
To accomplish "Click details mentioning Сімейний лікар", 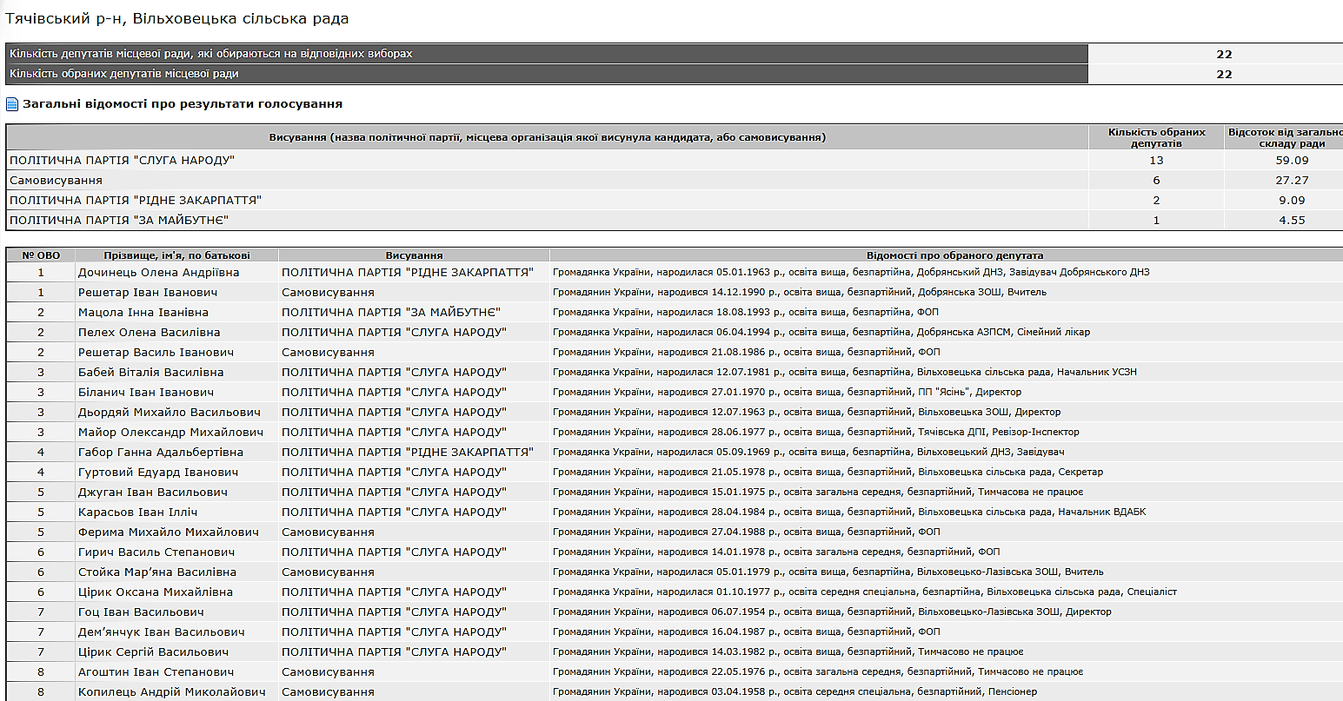I will tap(821, 332).
